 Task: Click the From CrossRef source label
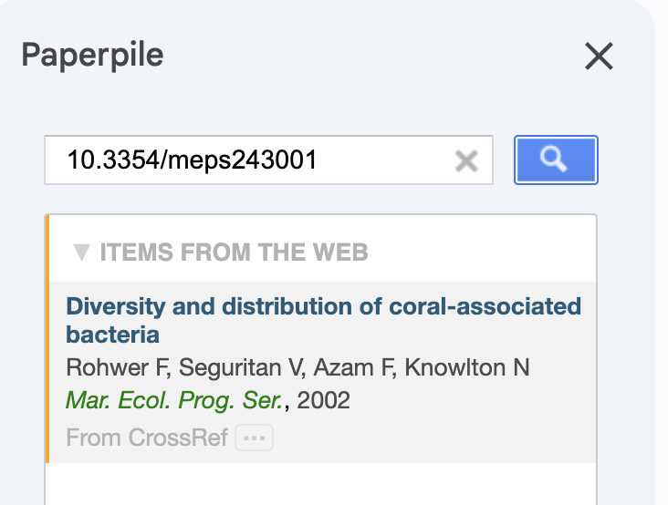pos(146,438)
